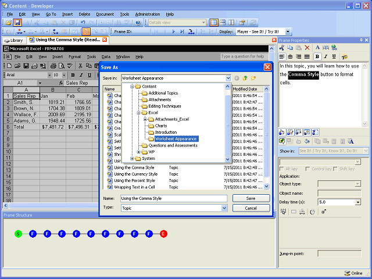Screen dimensions: 372x279
Task: Expand the Attachments_Excel folder node
Action: click(145, 119)
